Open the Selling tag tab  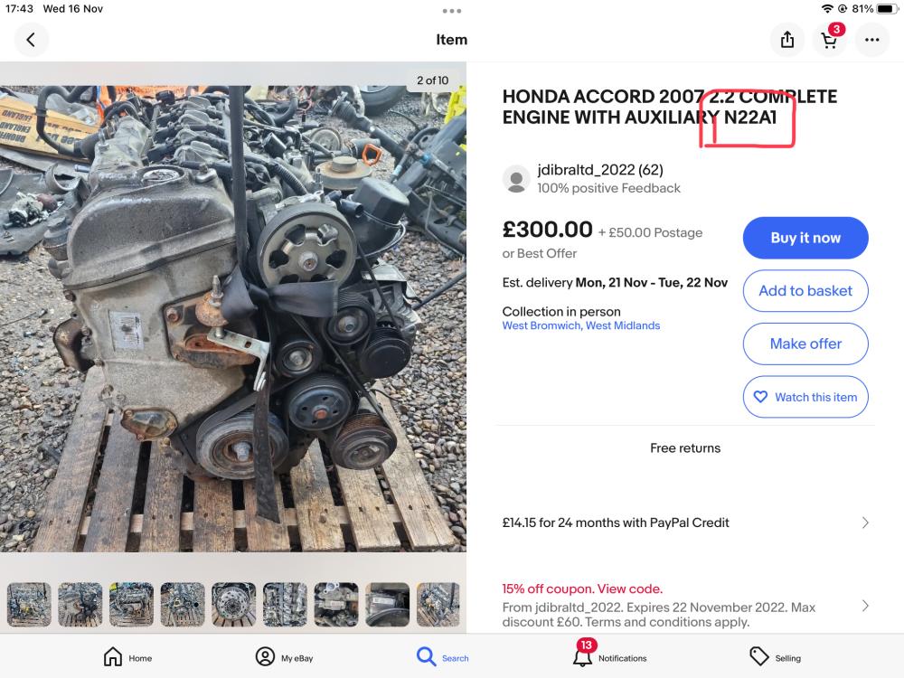[775, 657]
